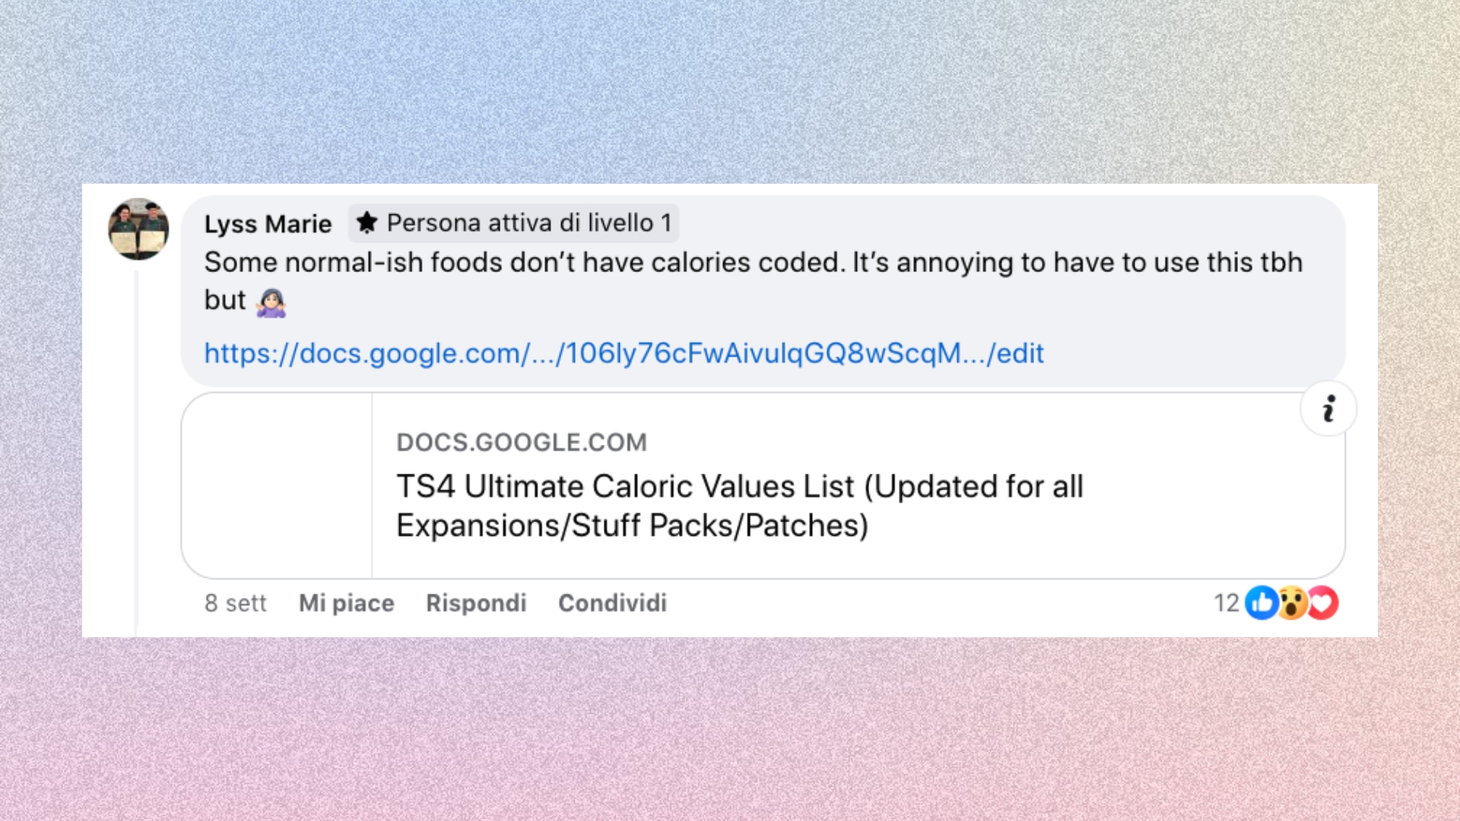Click the red heart reaction icon
The width and height of the screenshot is (1460, 821).
point(1324,603)
